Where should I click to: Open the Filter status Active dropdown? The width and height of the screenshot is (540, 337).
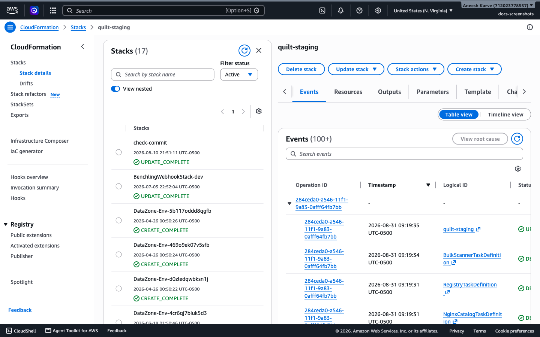tap(239, 75)
